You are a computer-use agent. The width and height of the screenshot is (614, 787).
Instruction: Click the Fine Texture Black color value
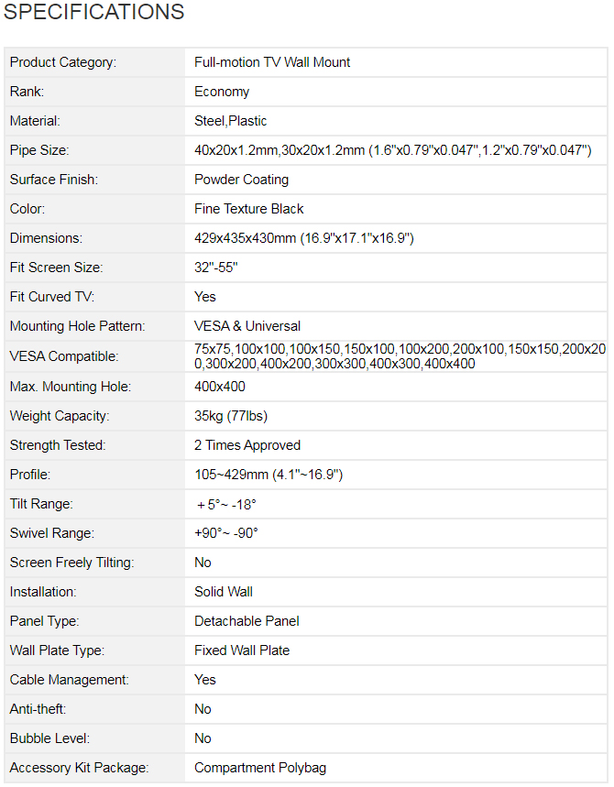(x=249, y=209)
